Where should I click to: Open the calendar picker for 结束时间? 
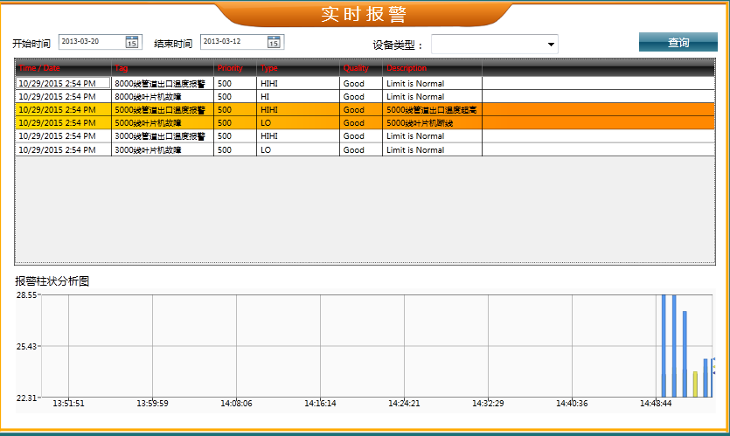click(274, 42)
